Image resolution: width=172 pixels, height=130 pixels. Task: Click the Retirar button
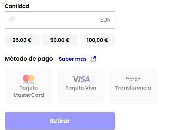pos(60,121)
